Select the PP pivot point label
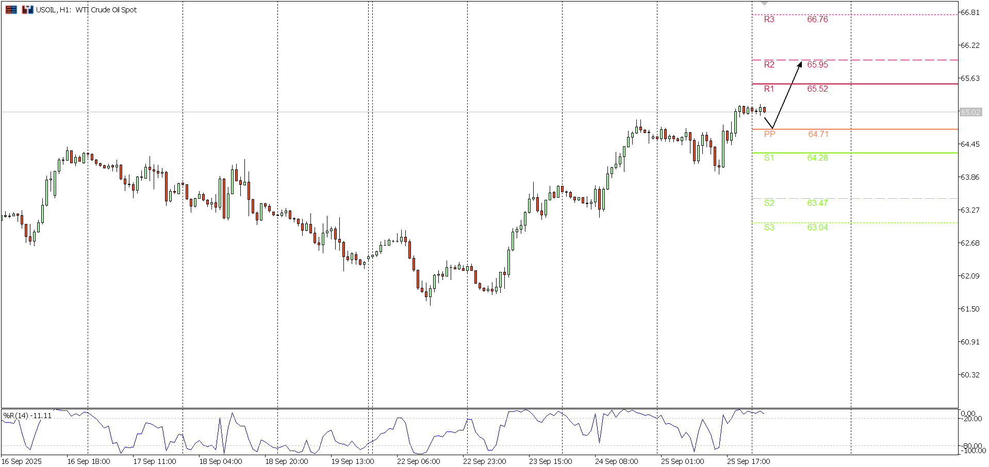 click(769, 134)
